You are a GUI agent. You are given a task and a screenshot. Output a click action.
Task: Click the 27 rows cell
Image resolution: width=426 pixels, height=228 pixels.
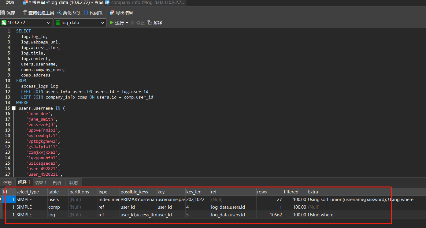click(x=270, y=200)
